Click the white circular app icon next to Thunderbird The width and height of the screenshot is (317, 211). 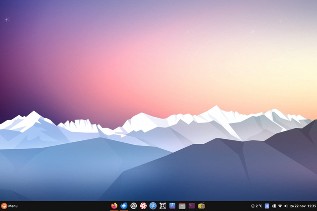coord(134,206)
